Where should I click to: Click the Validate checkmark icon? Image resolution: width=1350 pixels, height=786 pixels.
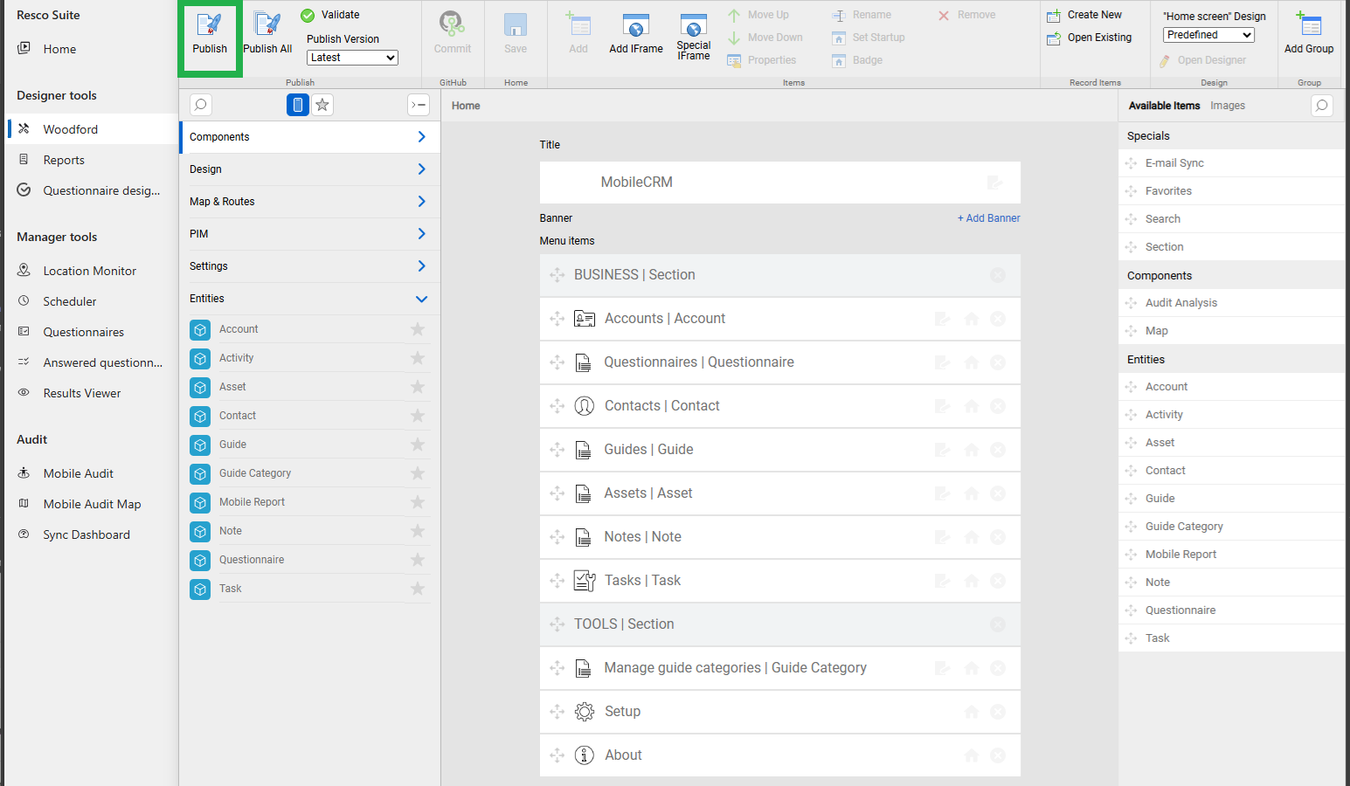point(308,15)
